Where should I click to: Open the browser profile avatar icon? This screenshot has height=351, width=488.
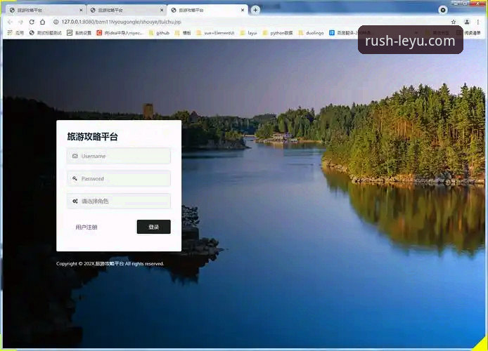tap(466, 22)
